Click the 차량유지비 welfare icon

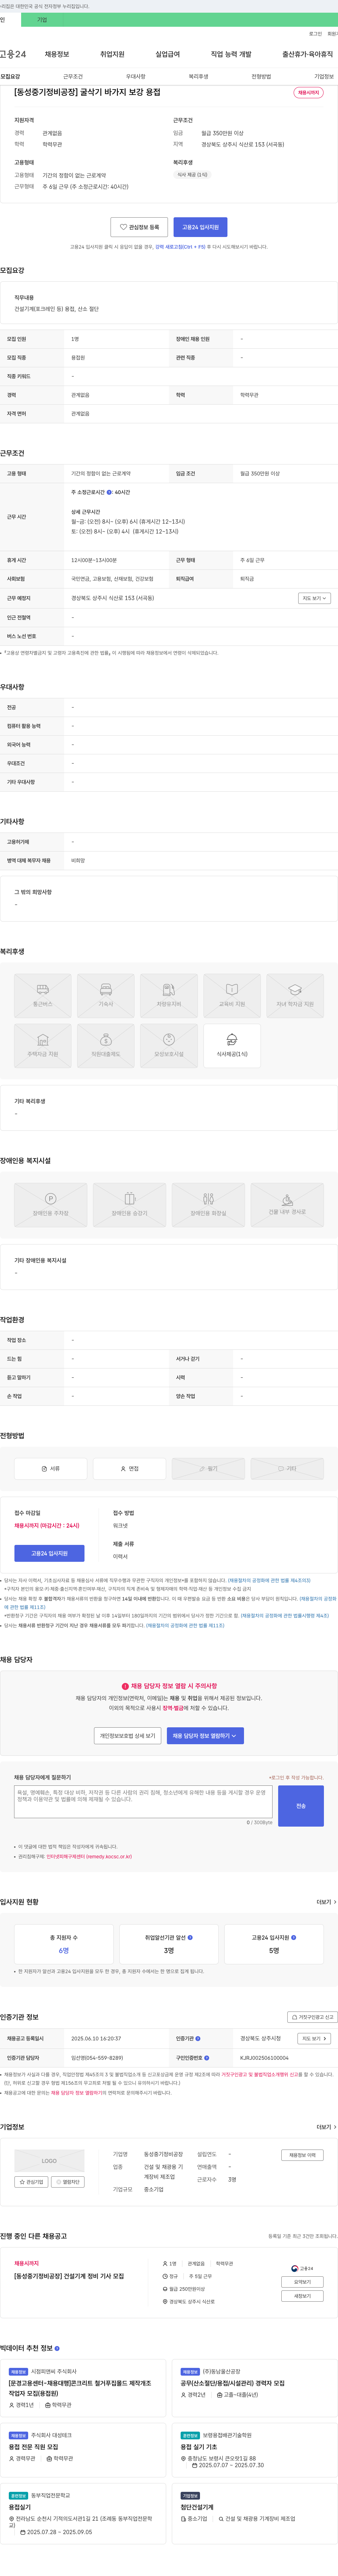[169, 996]
